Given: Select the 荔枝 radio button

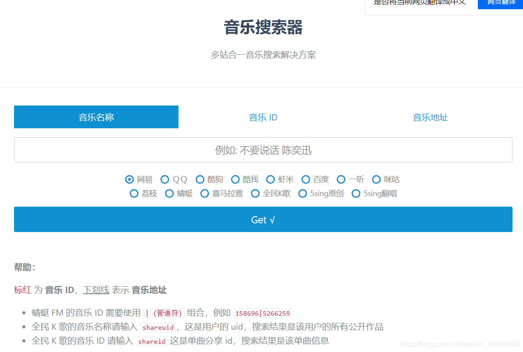Looking at the screenshot, I should click(134, 194).
